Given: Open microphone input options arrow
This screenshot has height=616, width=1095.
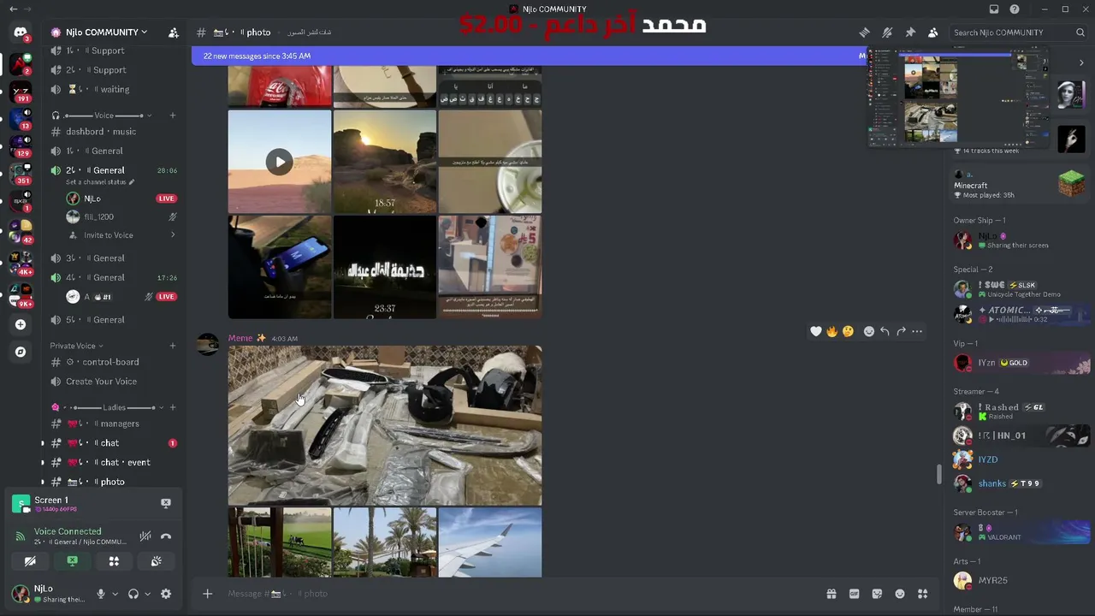Looking at the screenshot, I should (115, 594).
